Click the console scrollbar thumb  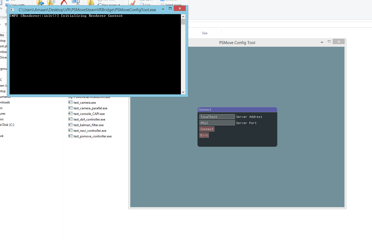(183, 22)
